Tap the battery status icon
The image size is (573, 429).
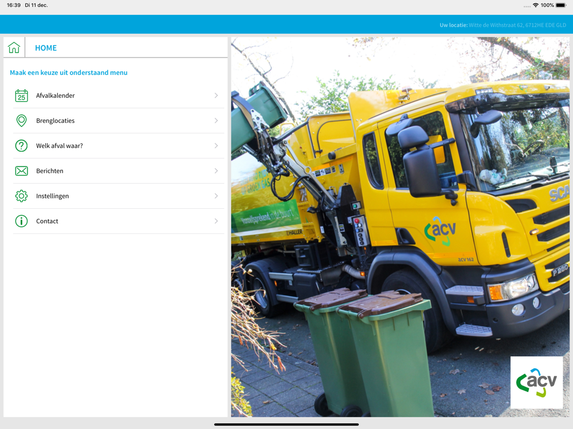(561, 5)
